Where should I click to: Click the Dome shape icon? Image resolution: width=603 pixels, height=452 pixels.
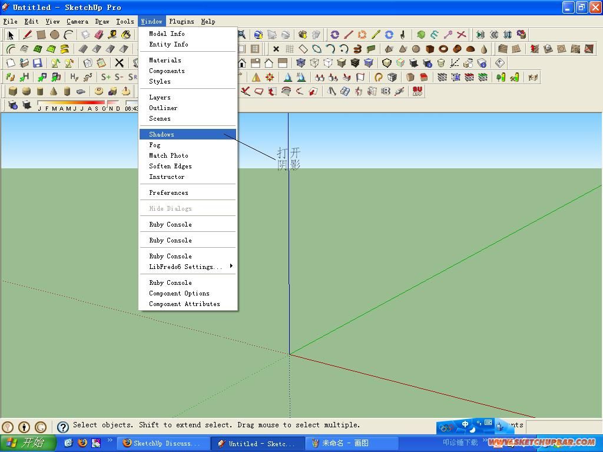(x=471, y=49)
